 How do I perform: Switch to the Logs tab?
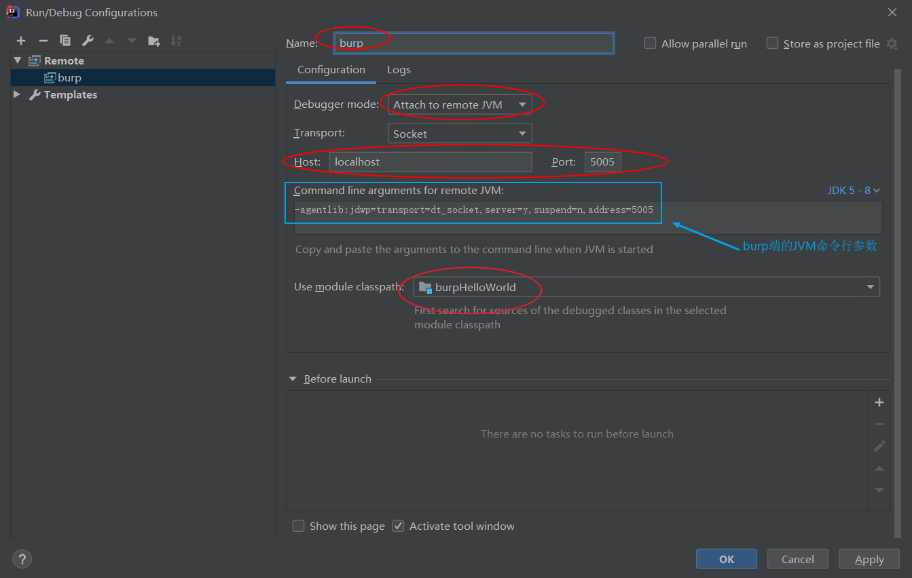point(399,69)
